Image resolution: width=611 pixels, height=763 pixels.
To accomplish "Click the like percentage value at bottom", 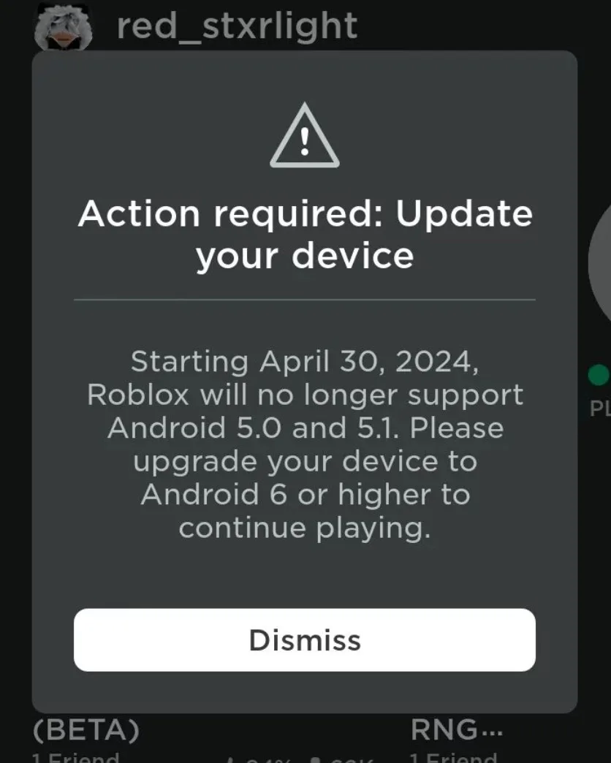I will pyautogui.click(x=268, y=759).
